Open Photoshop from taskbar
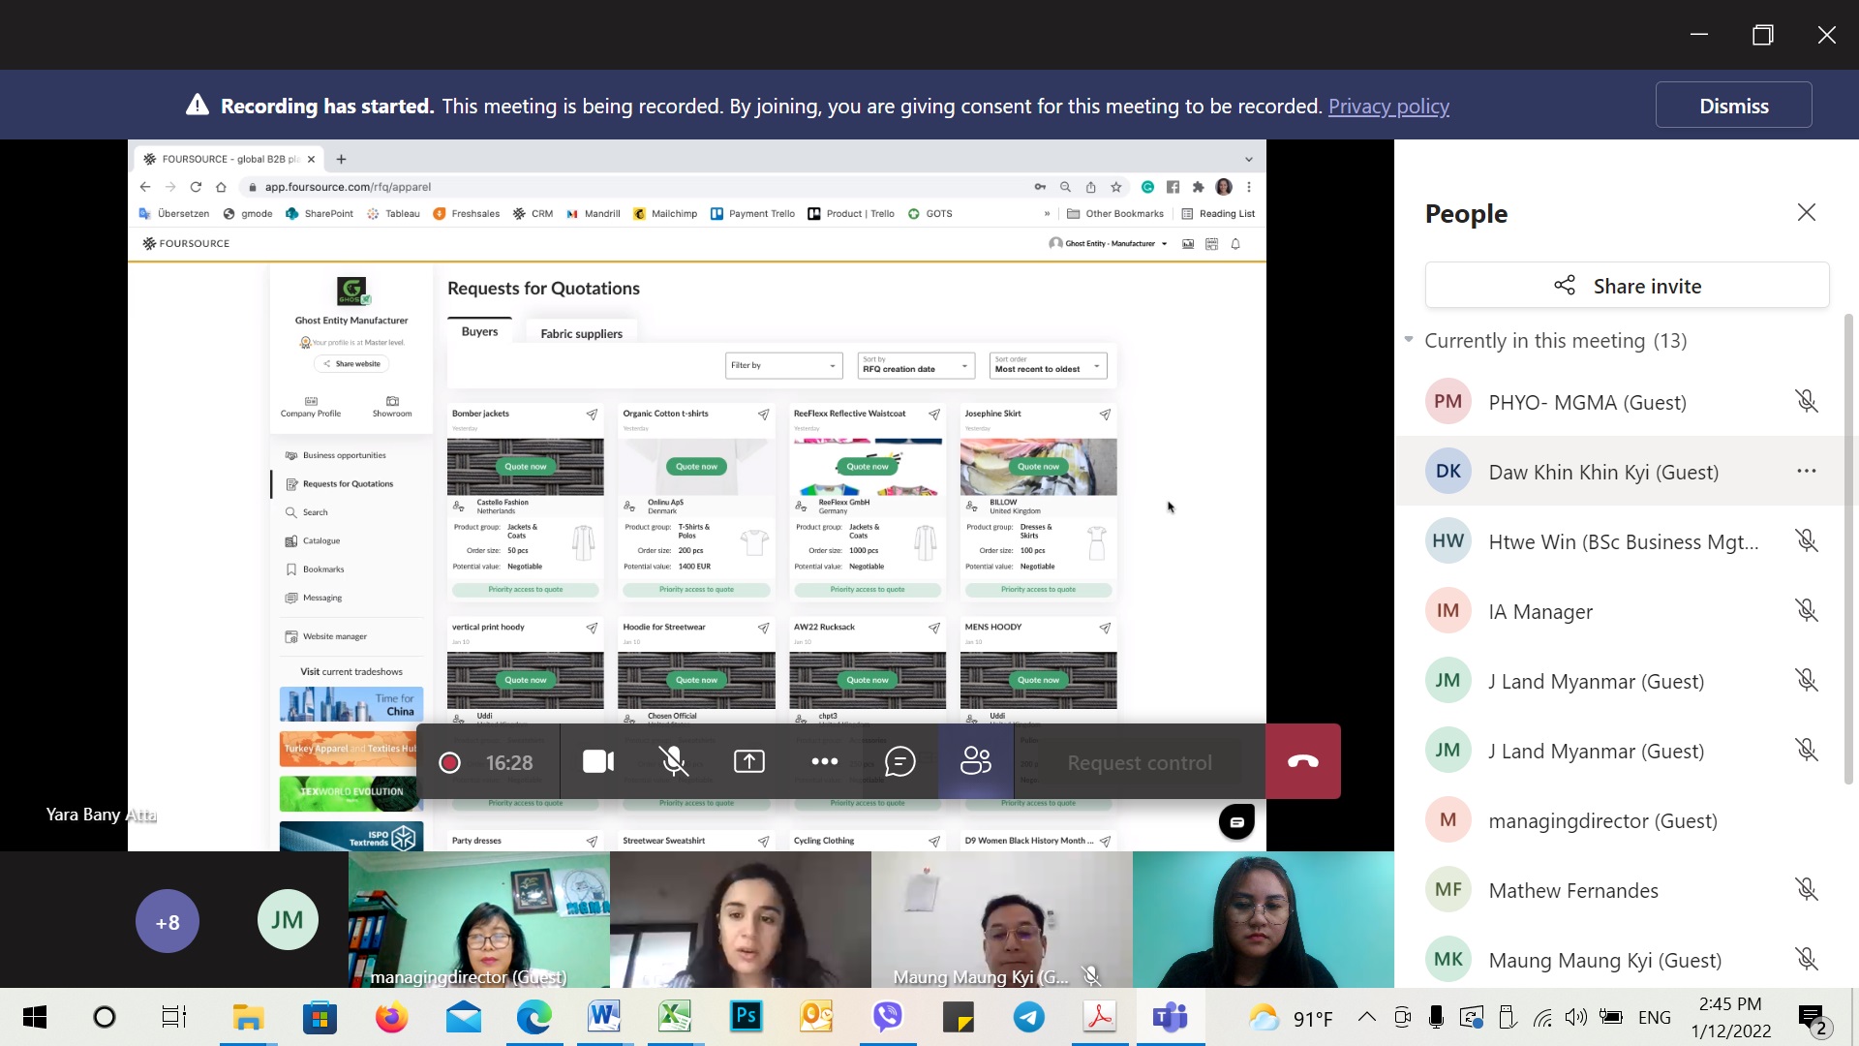 coord(746,1017)
